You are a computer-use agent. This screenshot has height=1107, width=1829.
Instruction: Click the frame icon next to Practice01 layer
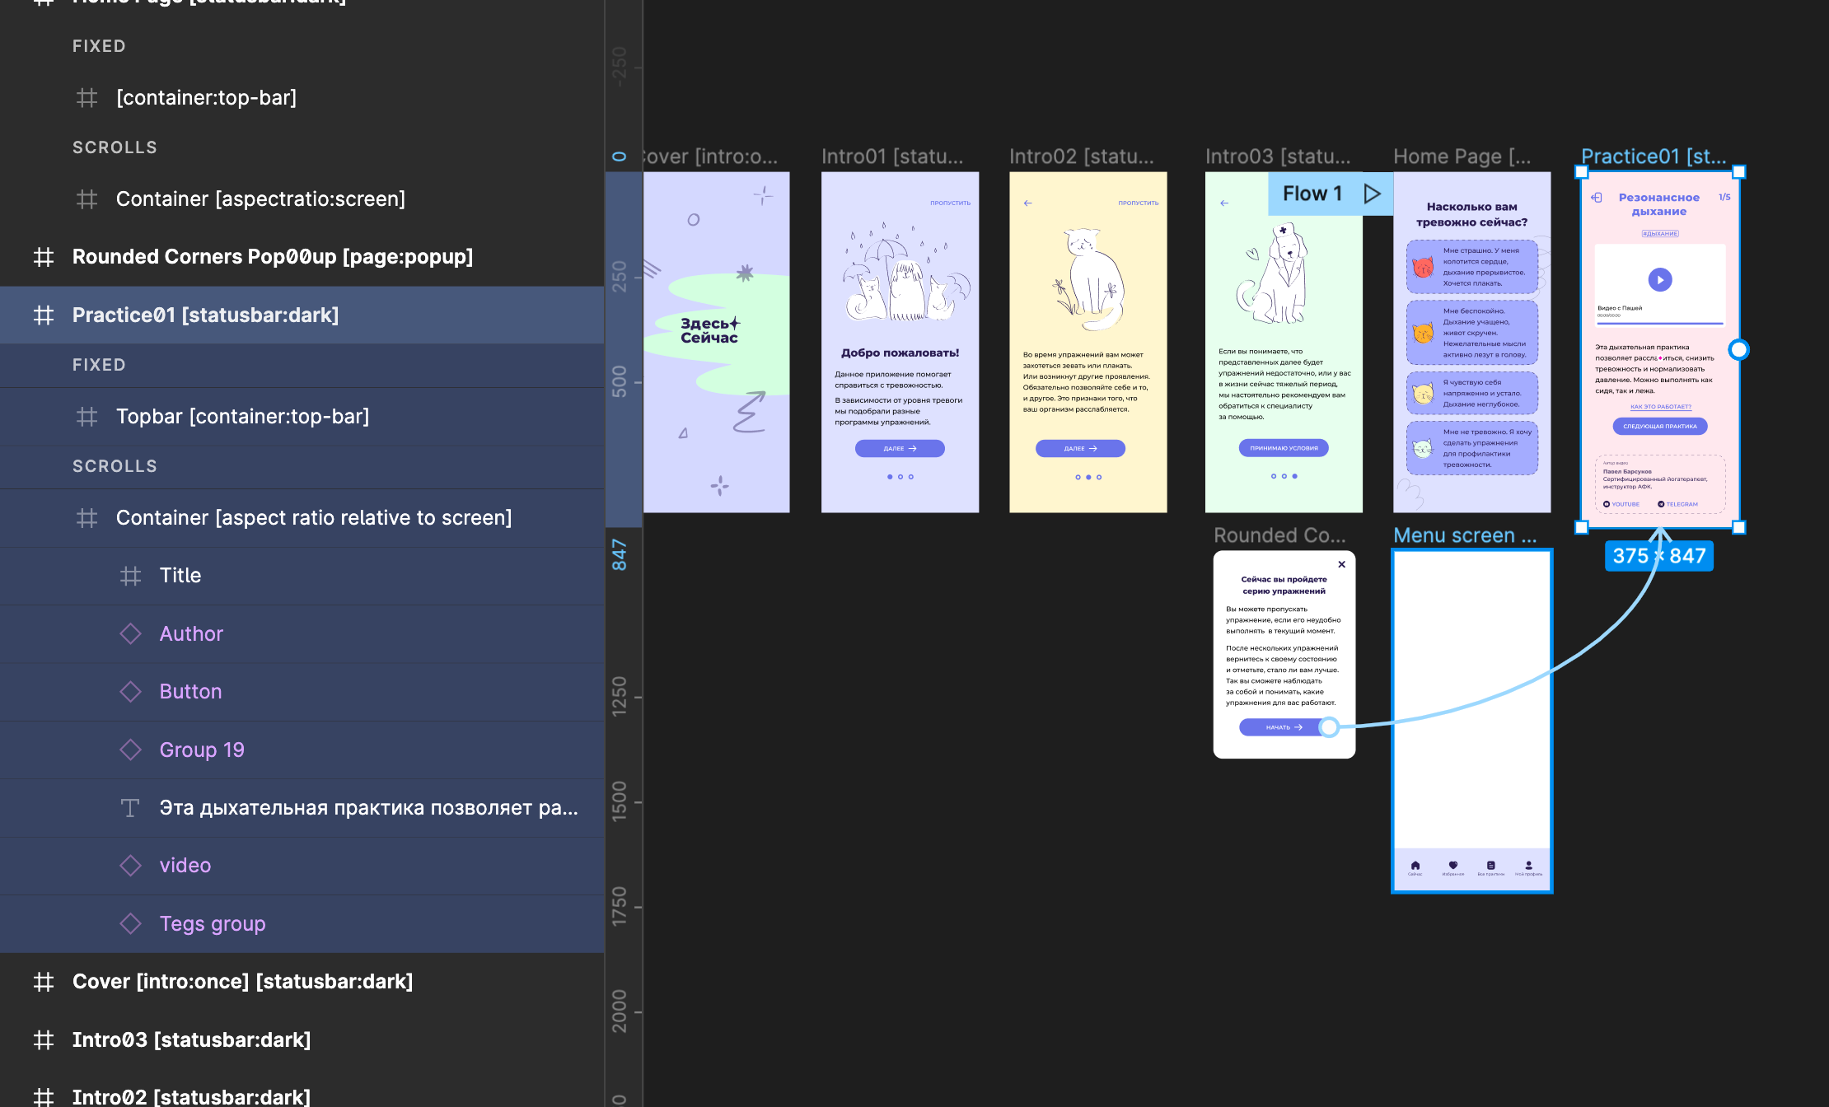click(44, 315)
